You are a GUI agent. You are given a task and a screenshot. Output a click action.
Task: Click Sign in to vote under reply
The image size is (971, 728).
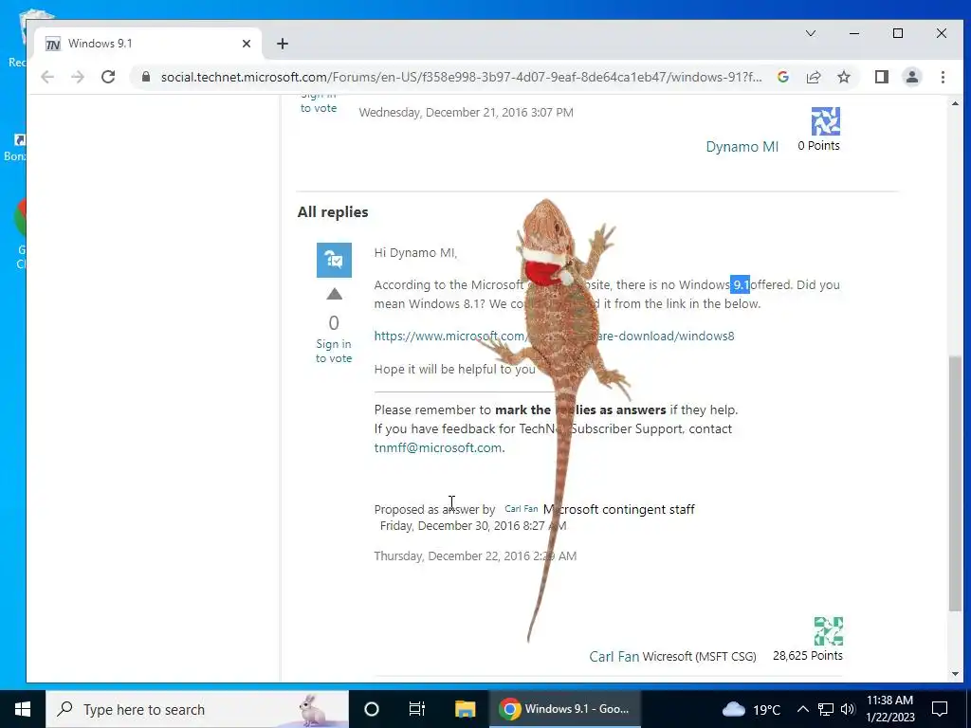click(334, 351)
